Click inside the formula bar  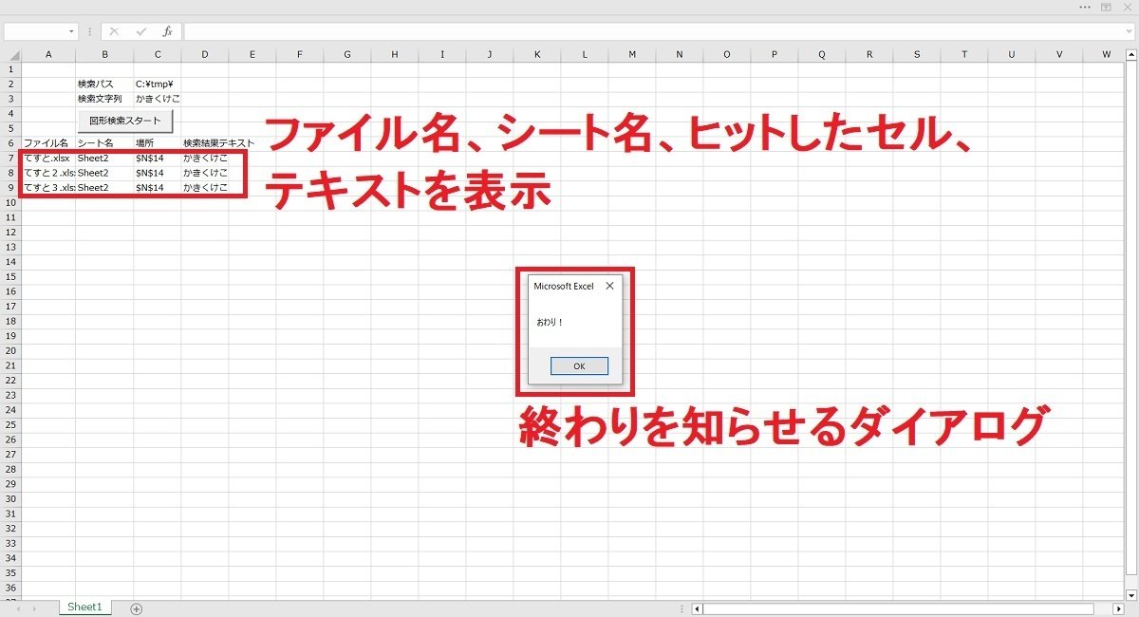click(x=380, y=29)
